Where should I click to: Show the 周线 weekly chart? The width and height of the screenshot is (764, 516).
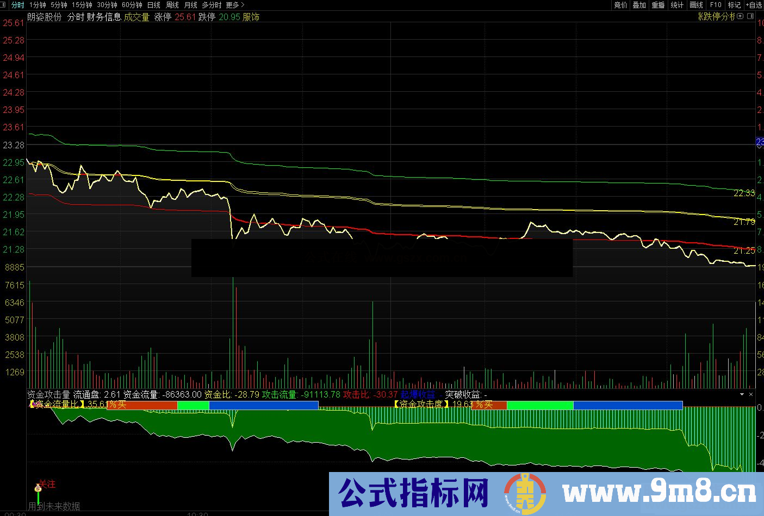pos(172,5)
